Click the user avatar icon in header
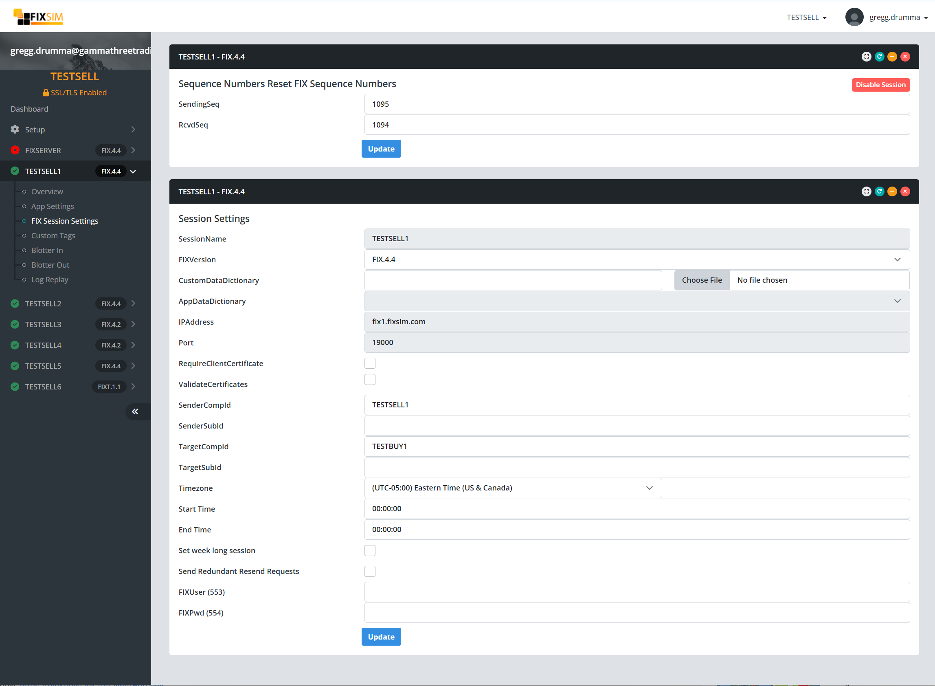Viewport: 935px width, 686px height. pos(854,17)
